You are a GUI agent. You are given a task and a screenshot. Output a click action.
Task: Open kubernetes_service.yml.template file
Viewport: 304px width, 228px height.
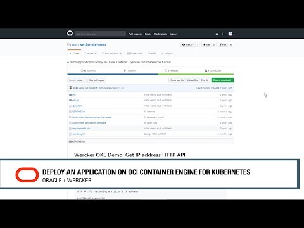[x=89, y=123]
